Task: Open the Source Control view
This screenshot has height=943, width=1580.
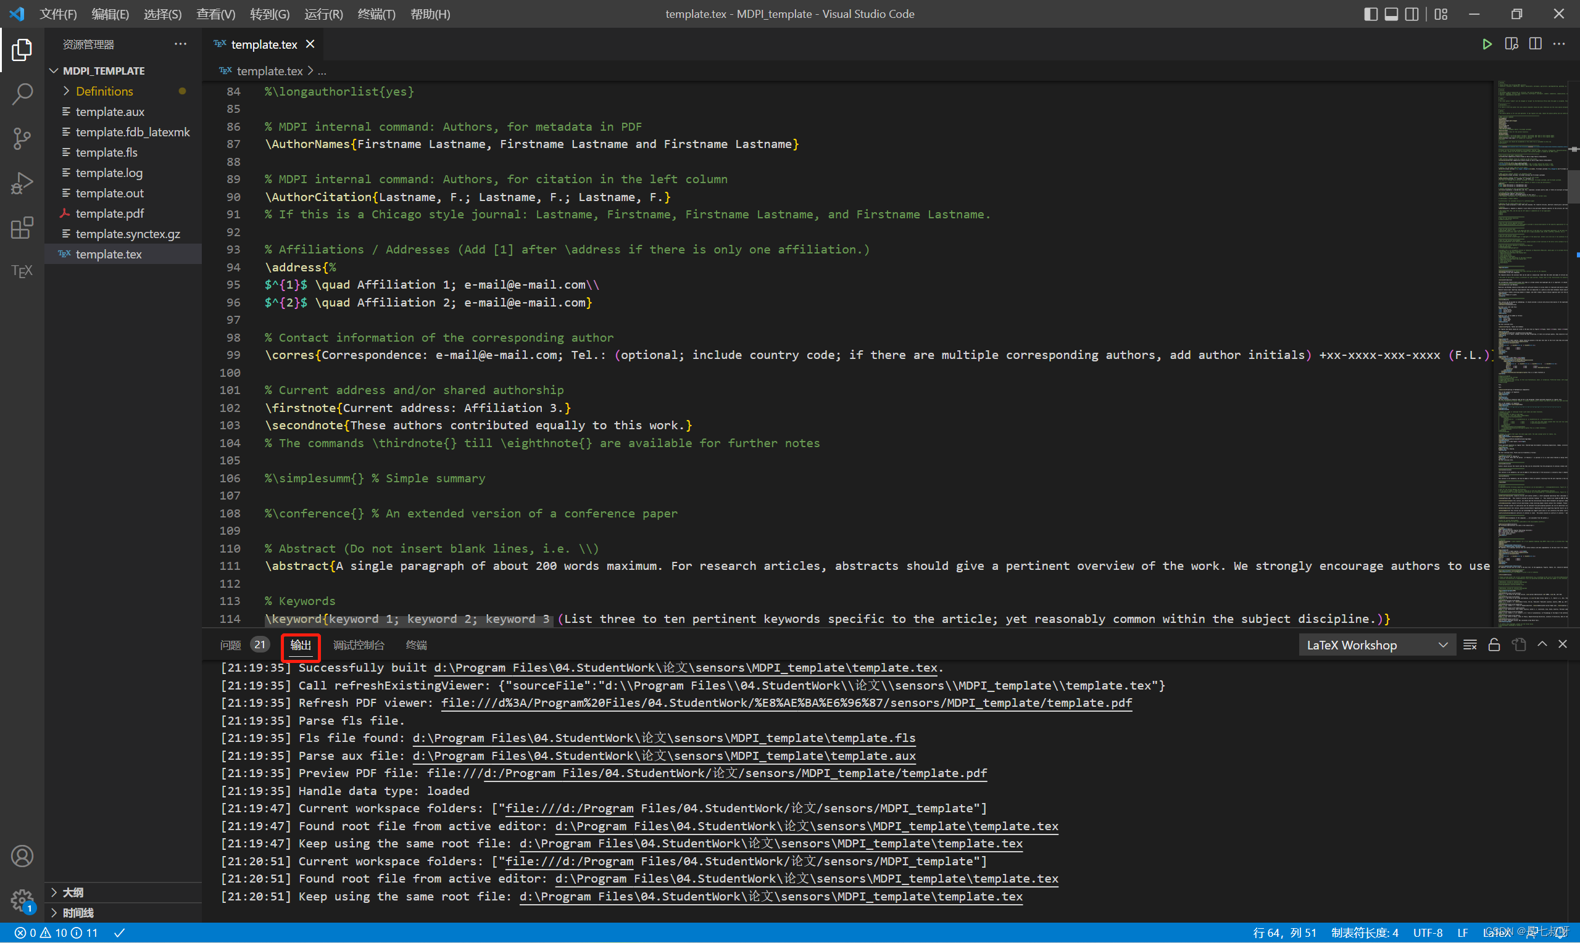Action: coord(22,138)
